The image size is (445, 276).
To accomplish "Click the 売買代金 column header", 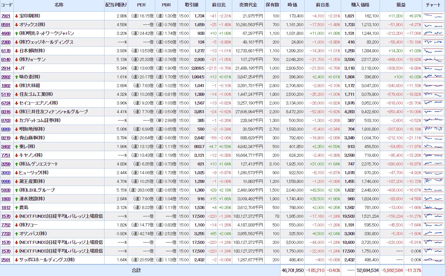I will coord(248,5).
